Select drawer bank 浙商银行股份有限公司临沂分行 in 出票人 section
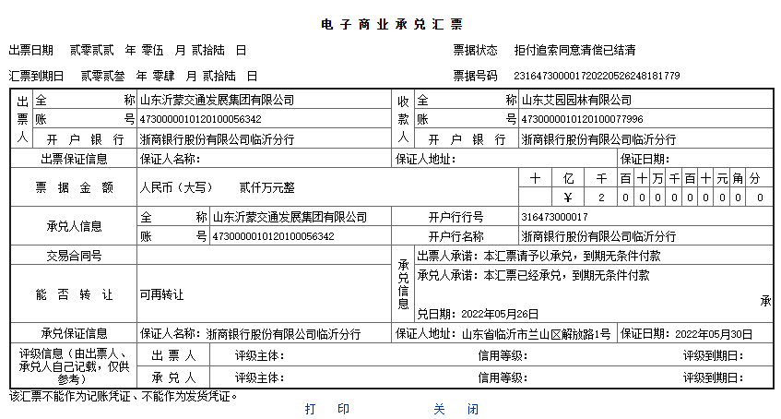 (x=217, y=139)
